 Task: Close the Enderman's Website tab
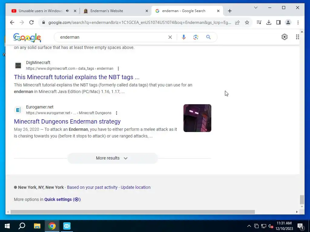click(147, 11)
